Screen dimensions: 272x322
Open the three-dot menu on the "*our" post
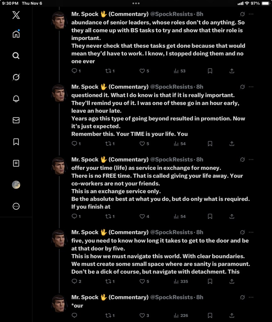tap(251, 297)
